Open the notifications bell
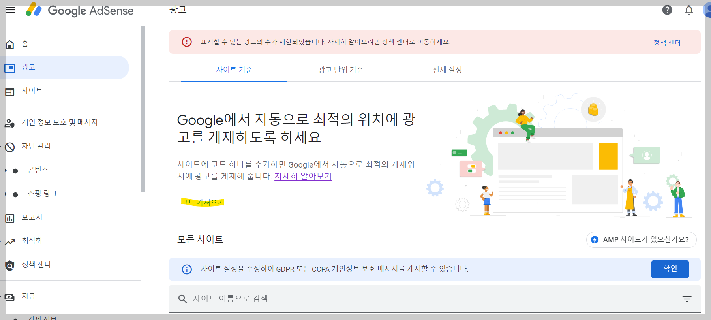Viewport: 711px width, 320px height. [x=689, y=10]
